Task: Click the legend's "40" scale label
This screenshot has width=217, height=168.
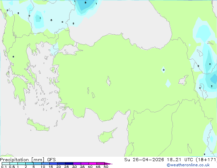Action: click(90, 167)
